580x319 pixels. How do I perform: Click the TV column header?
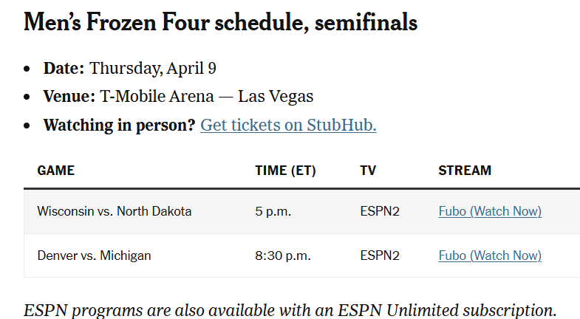(368, 171)
